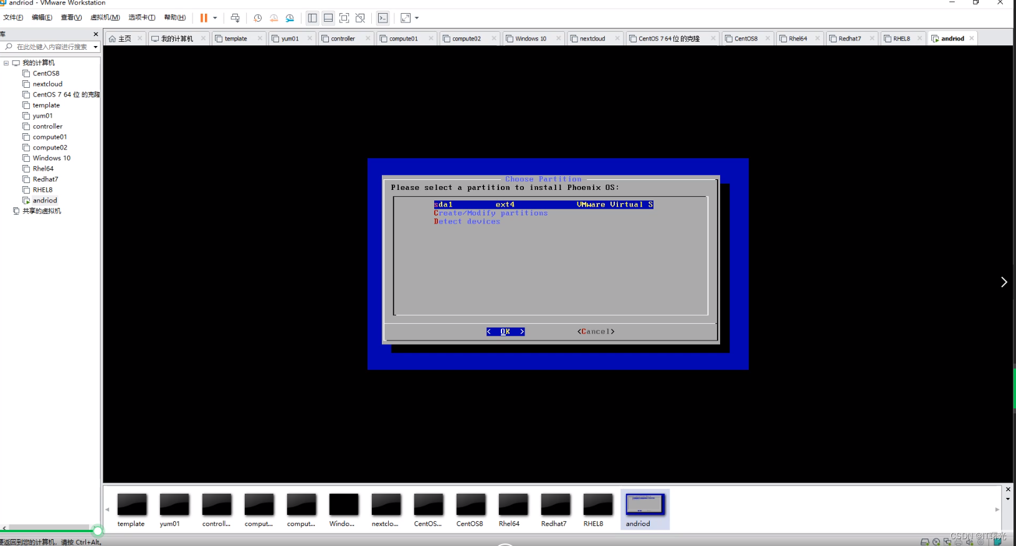Open the library search dropdown arrow
Viewport: 1016px width, 546px height.
click(95, 47)
